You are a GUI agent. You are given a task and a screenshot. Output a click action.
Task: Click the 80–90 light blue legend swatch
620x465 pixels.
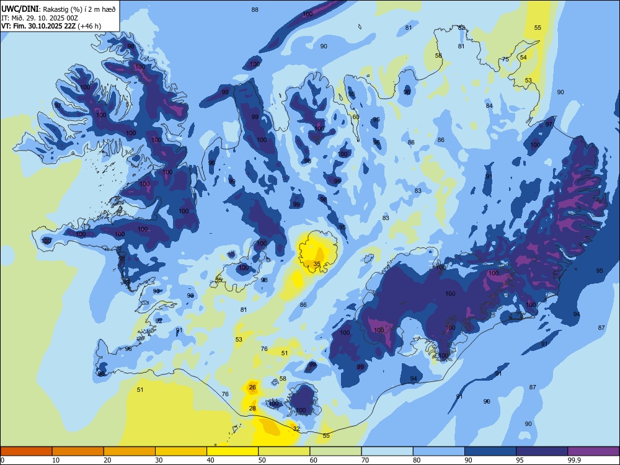coord(439,451)
